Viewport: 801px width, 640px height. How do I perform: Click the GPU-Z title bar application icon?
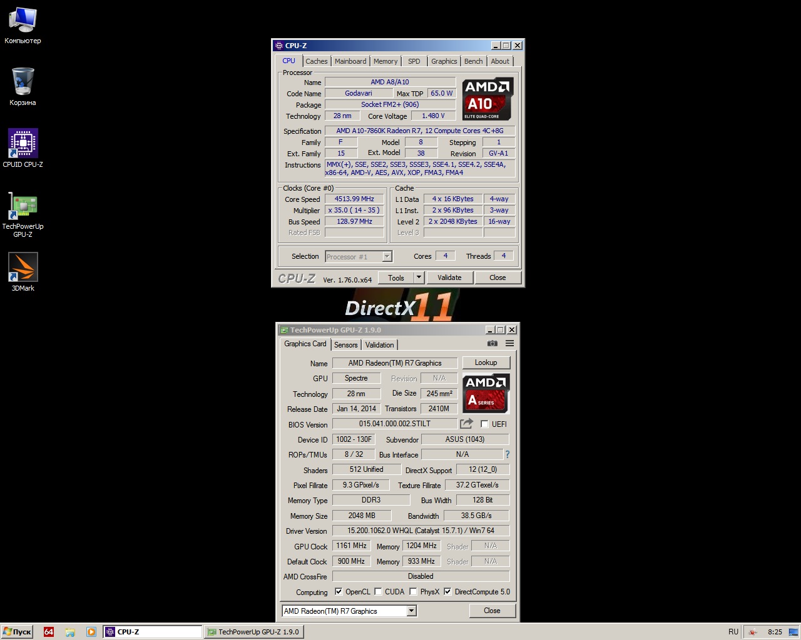point(284,330)
